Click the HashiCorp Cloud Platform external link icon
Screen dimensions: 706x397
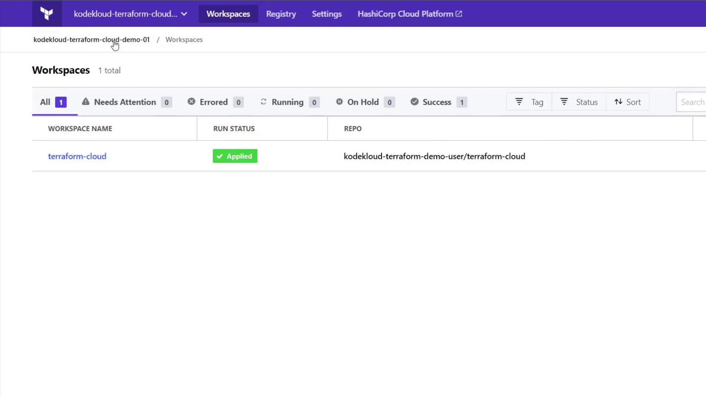point(459,14)
